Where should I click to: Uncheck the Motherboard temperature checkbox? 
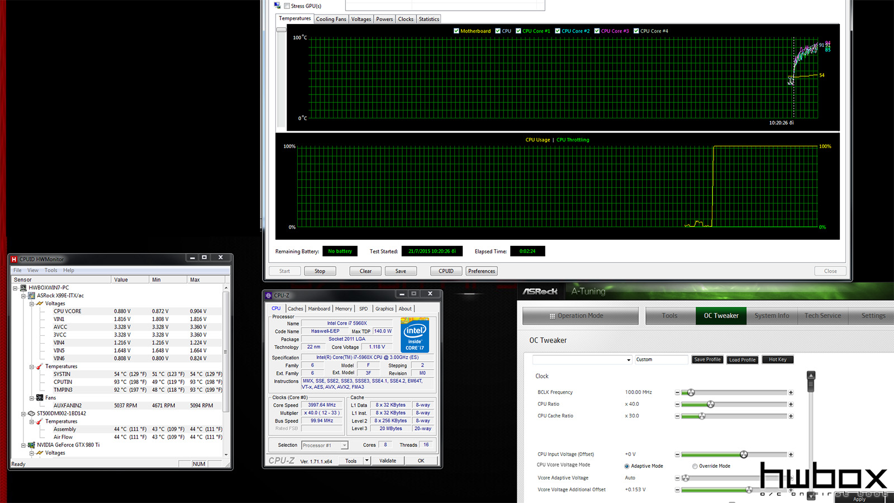click(x=456, y=31)
